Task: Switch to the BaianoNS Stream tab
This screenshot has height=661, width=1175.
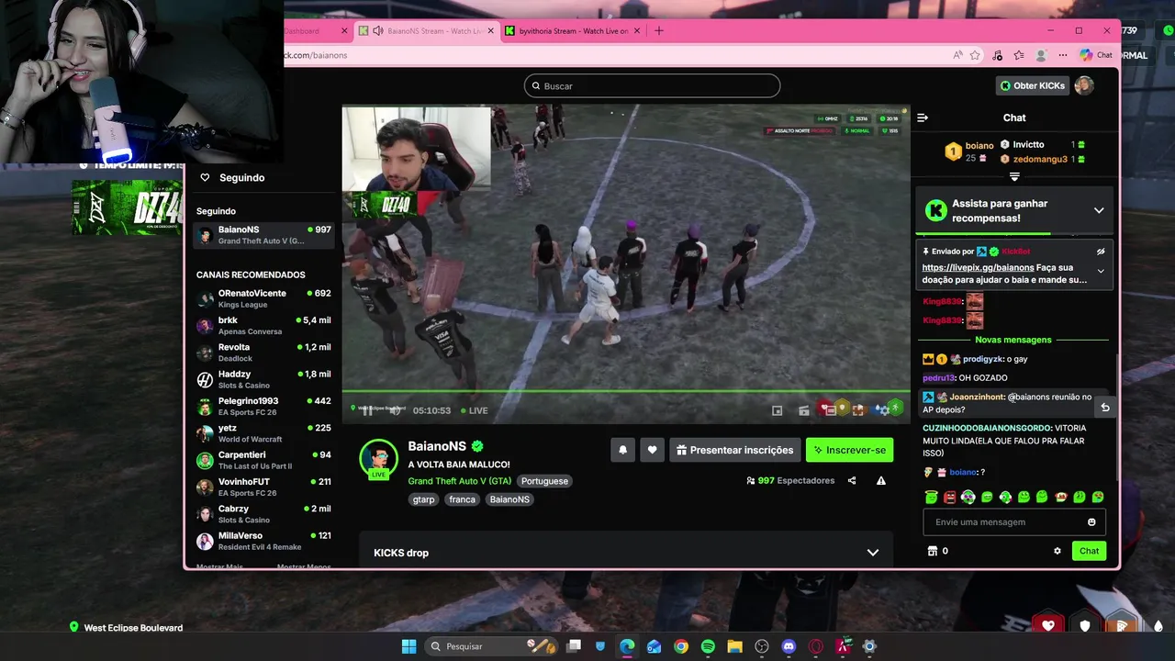Action: (x=427, y=30)
